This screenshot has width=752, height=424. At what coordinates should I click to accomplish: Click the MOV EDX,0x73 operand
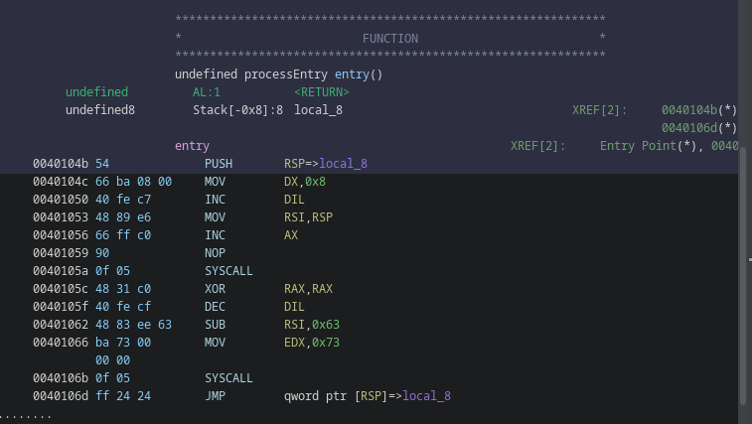311,343
